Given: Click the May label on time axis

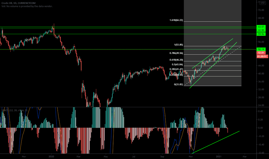Looking at the screenshot, I should click(106, 156).
